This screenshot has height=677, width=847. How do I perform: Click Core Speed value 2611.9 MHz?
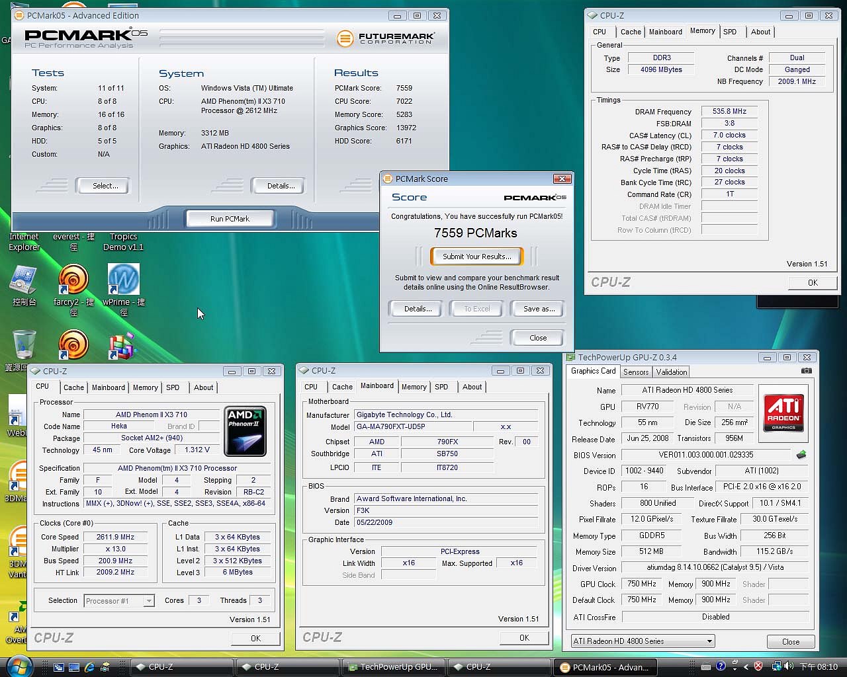pos(115,538)
